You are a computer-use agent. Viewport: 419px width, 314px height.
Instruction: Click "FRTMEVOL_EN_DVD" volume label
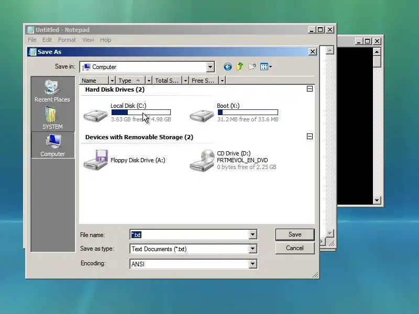[x=242, y=160]
